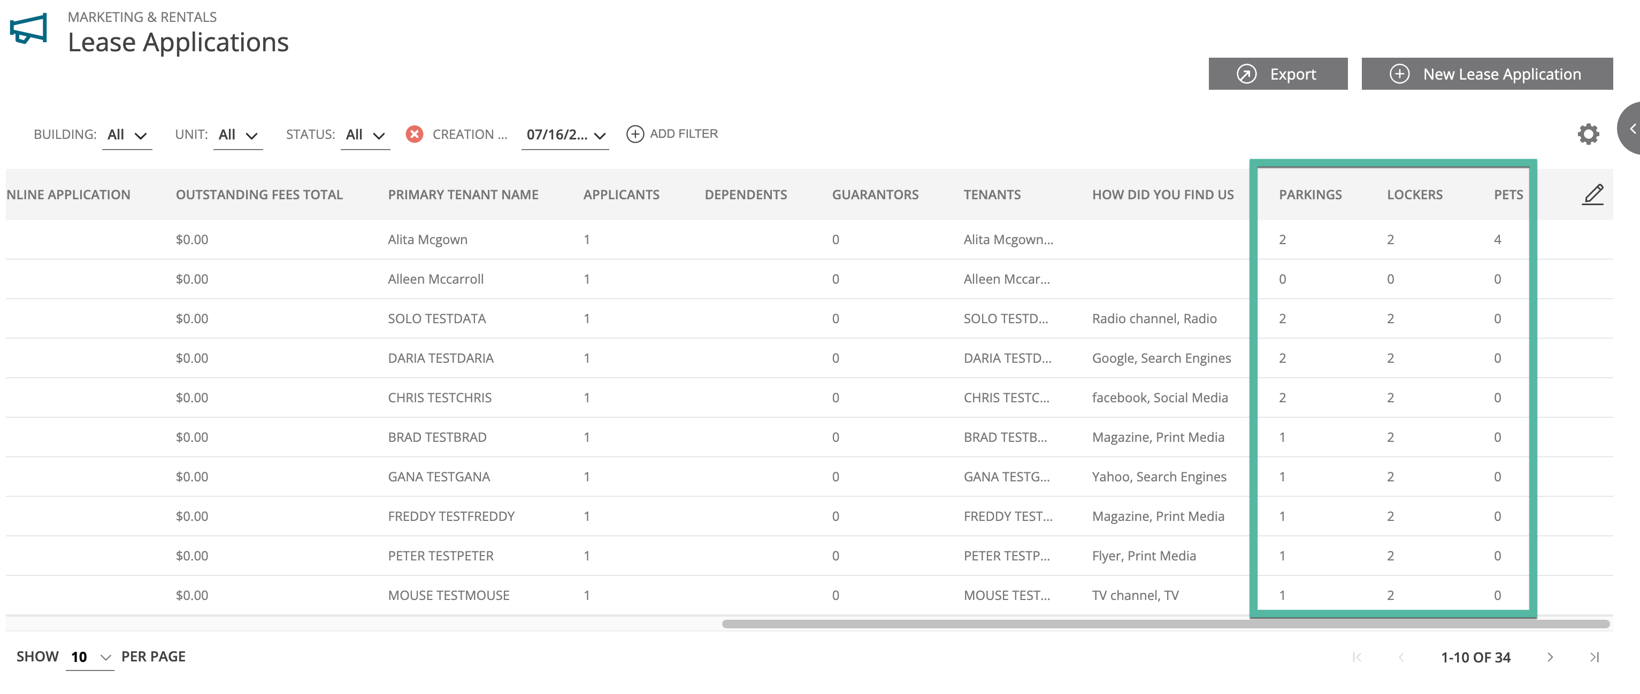Sort by Dependents column header
The width and height of the screenshot is (1640, 694).
point(746,194)
